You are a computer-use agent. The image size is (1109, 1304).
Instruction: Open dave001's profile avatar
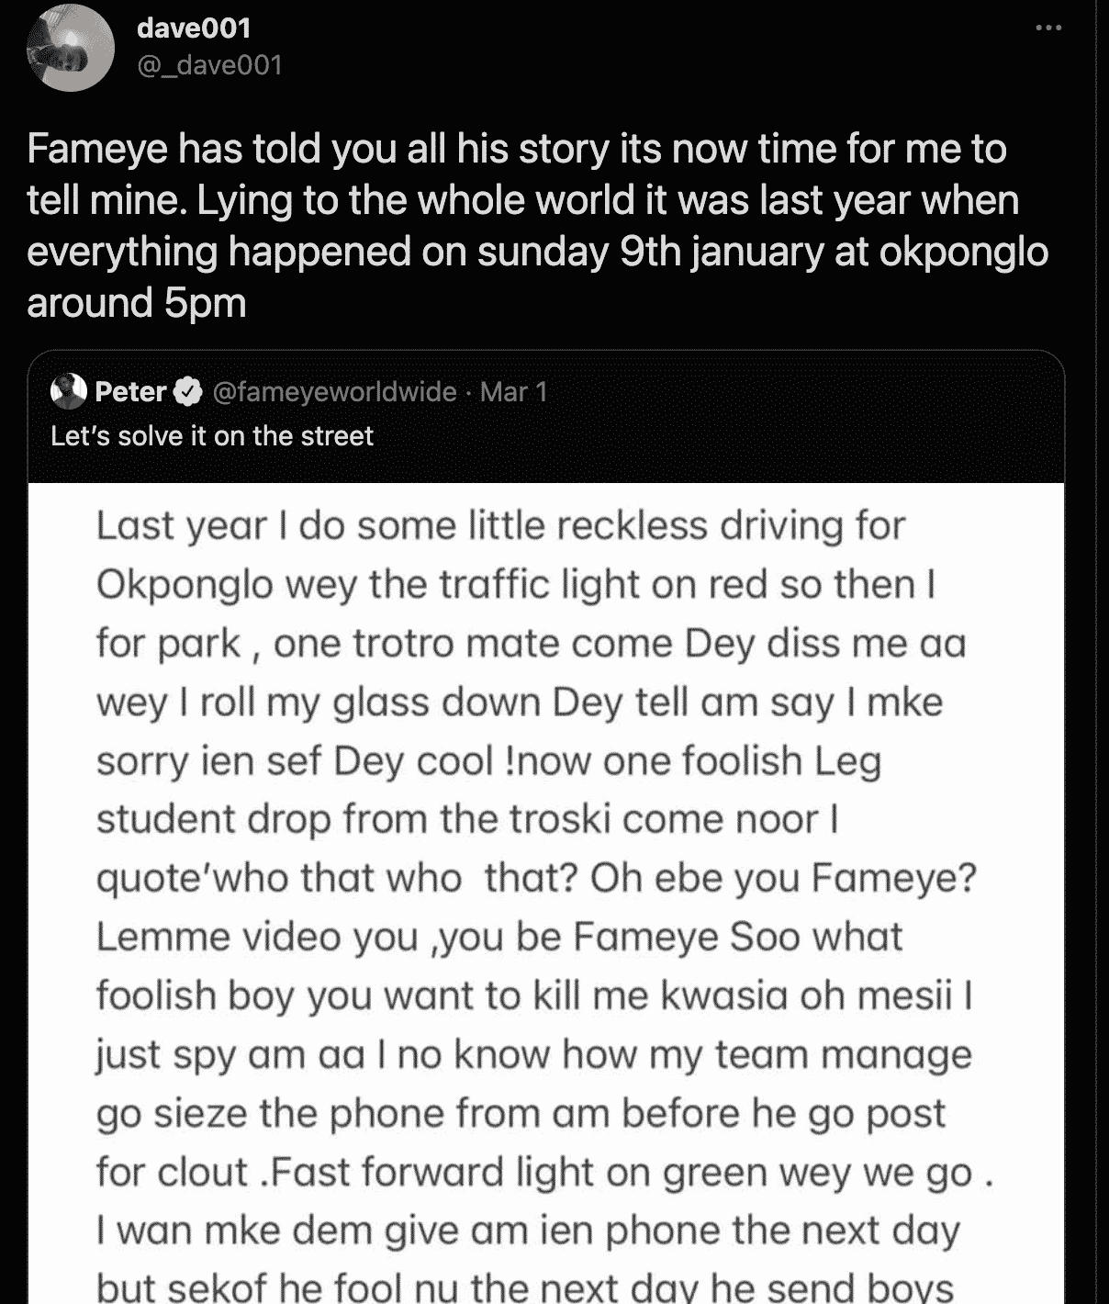[x=71, y=48]
